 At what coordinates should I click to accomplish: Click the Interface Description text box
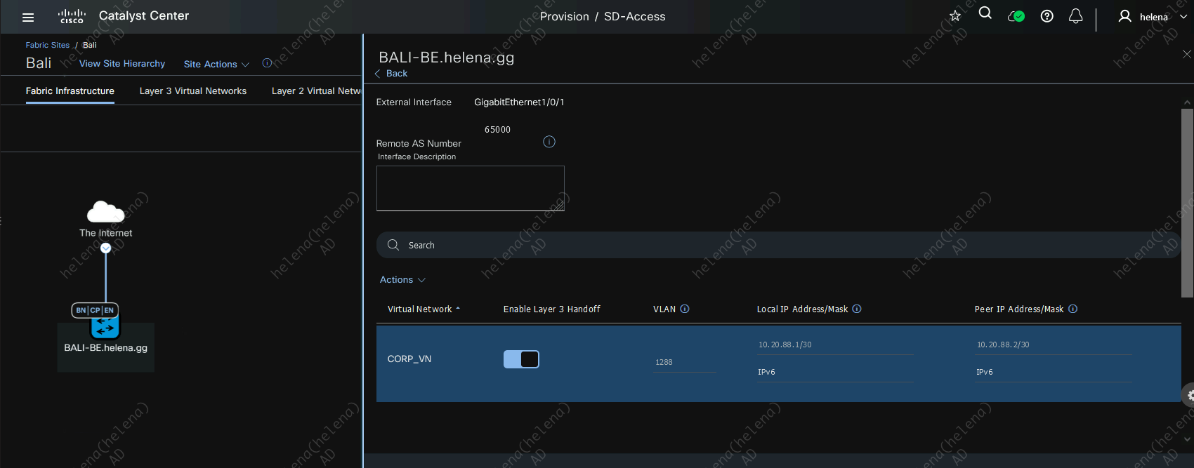pyautogui.click(x=470, y=188)
